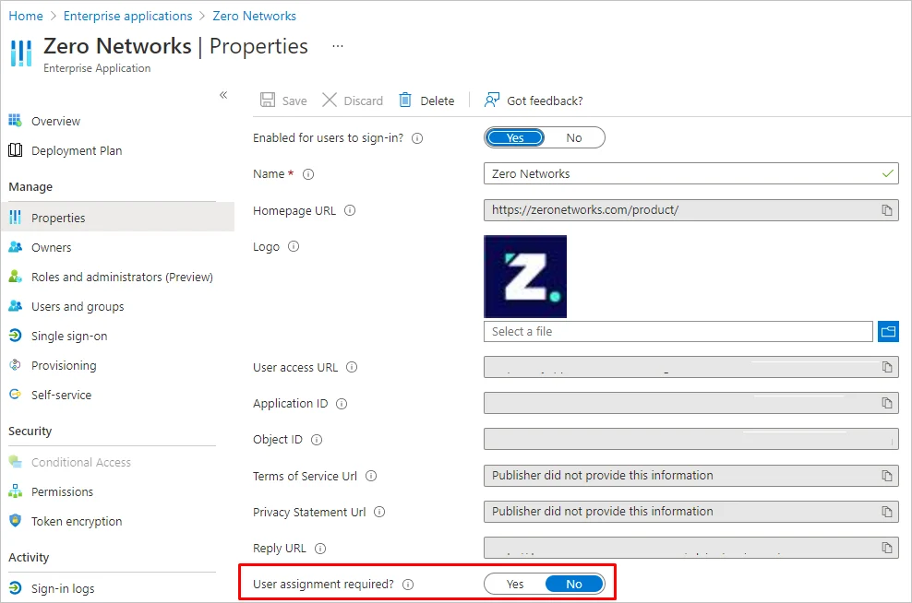
Task: Click in the Name input field
Action: click(691, 173)
